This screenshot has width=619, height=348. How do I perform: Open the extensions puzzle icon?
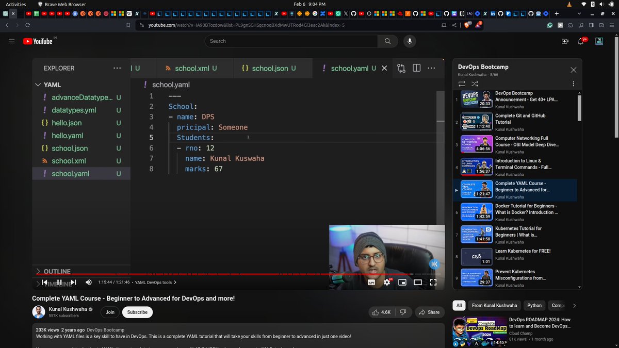coord(571,25)
